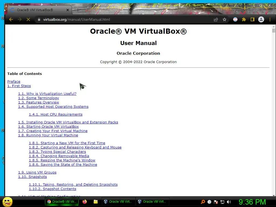
Task: Launch Firefox from the taskbar
Action: pyautogui.click(x=85, y=202)
